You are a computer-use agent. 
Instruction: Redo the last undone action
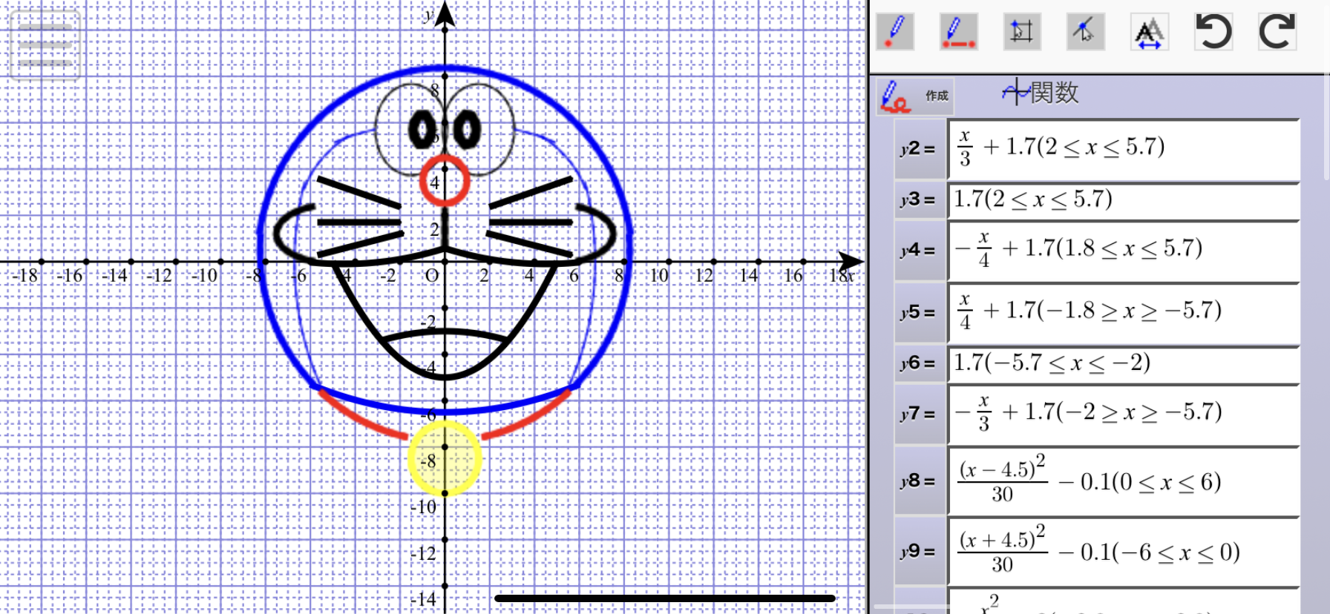point(1277,32)
